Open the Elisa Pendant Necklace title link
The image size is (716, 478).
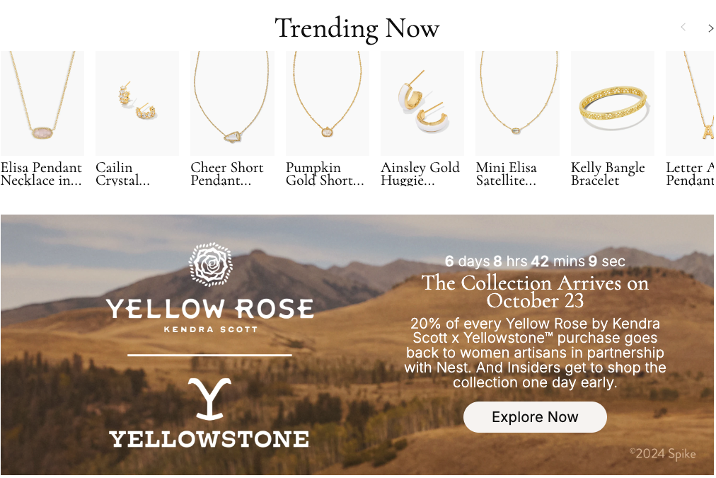tap(41, 173)
